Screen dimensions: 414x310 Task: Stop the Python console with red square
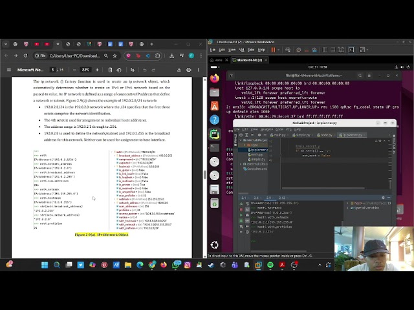click(241, 209)
